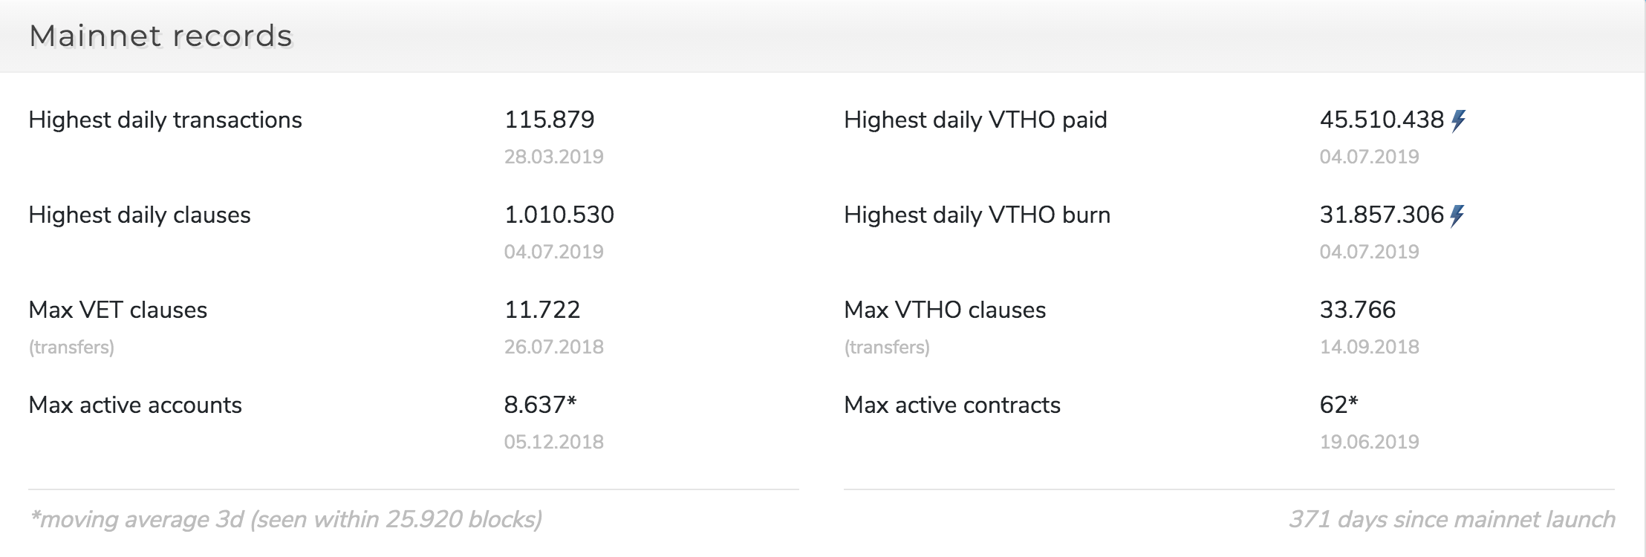Click the lightning icon beside 31.857.306
Screen dimensions: 1646x557
pos(1457,215)
